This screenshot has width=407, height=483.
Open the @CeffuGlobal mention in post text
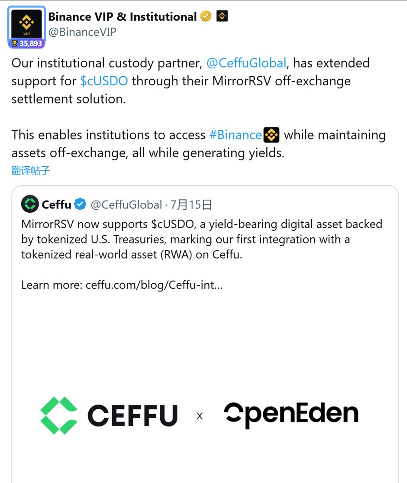pyautogui.click(x=246, y=63)
